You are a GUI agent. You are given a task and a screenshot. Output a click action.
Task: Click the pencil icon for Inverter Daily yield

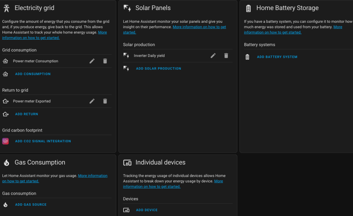(x=213, y=55)
